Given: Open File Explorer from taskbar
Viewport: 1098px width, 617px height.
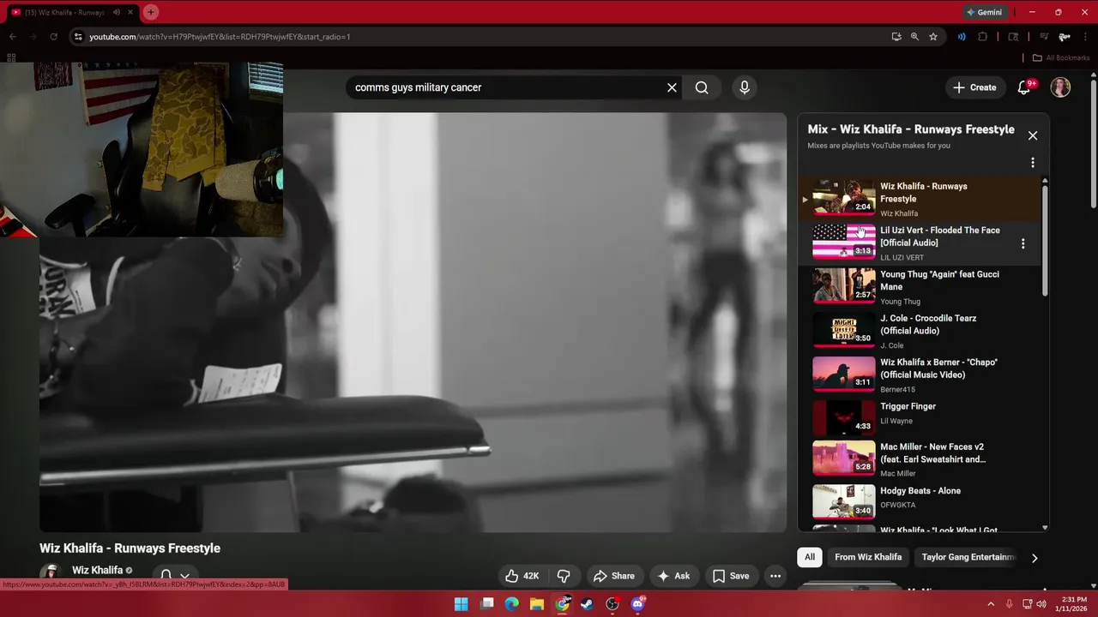Looking at the screenshot, I should point(537,604).
